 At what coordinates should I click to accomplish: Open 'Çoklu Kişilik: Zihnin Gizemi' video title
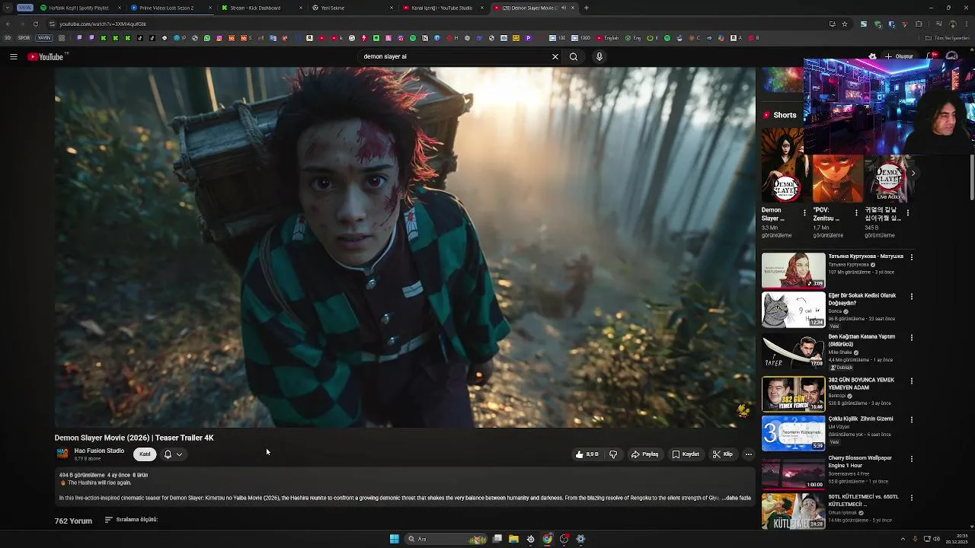[x=861, y=419]
